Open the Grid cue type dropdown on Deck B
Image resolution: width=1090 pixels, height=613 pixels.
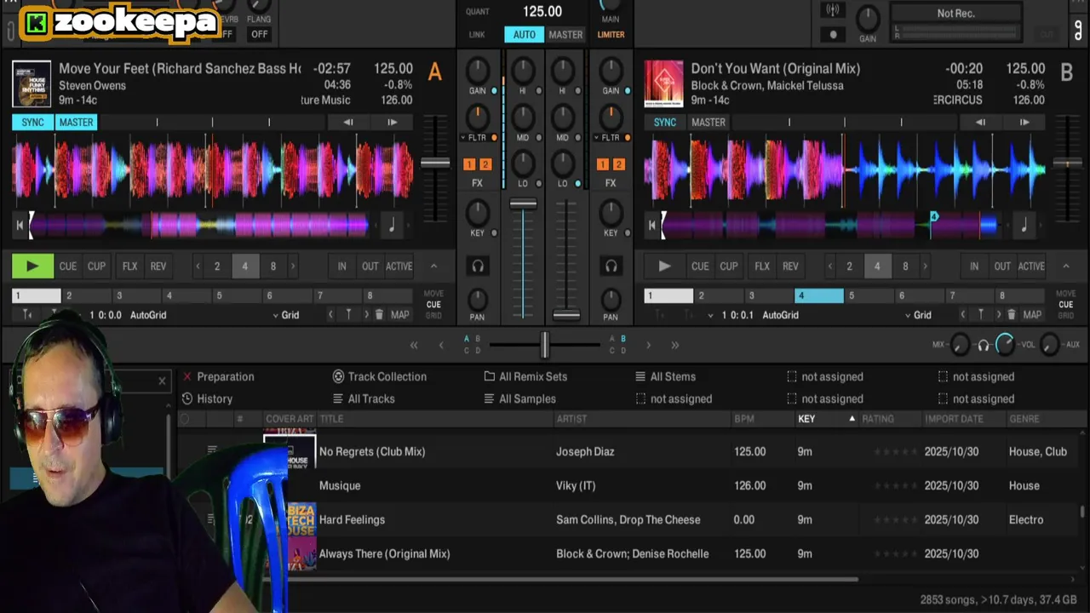click(918, 315)
